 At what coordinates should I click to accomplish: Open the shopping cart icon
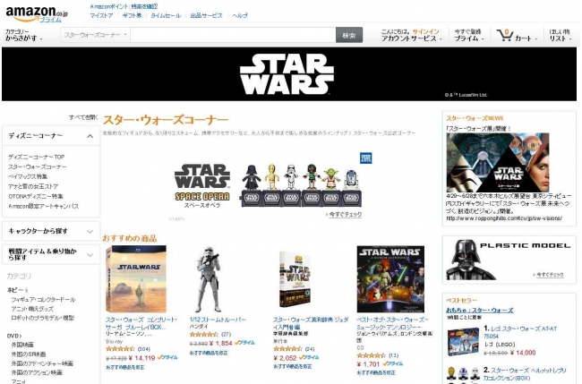[505, 35]
